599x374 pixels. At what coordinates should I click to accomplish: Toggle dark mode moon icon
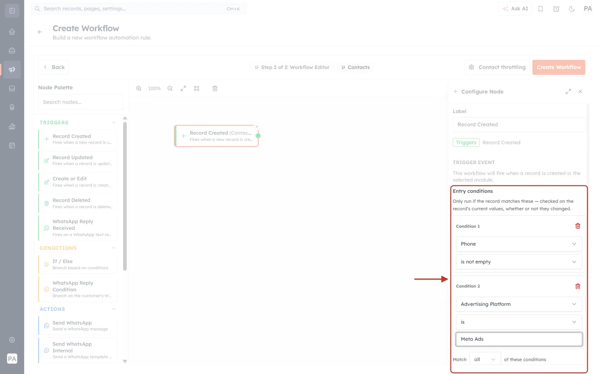(572, 9)
